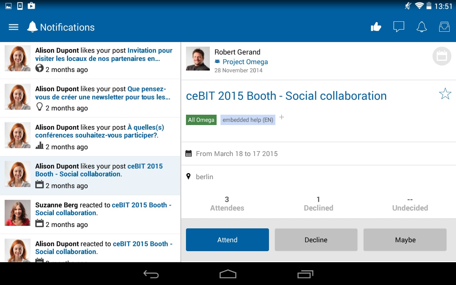Tap the author name Robert Gerand
The width and height of the screenshot is (456, 285).
tap(237, 52)
